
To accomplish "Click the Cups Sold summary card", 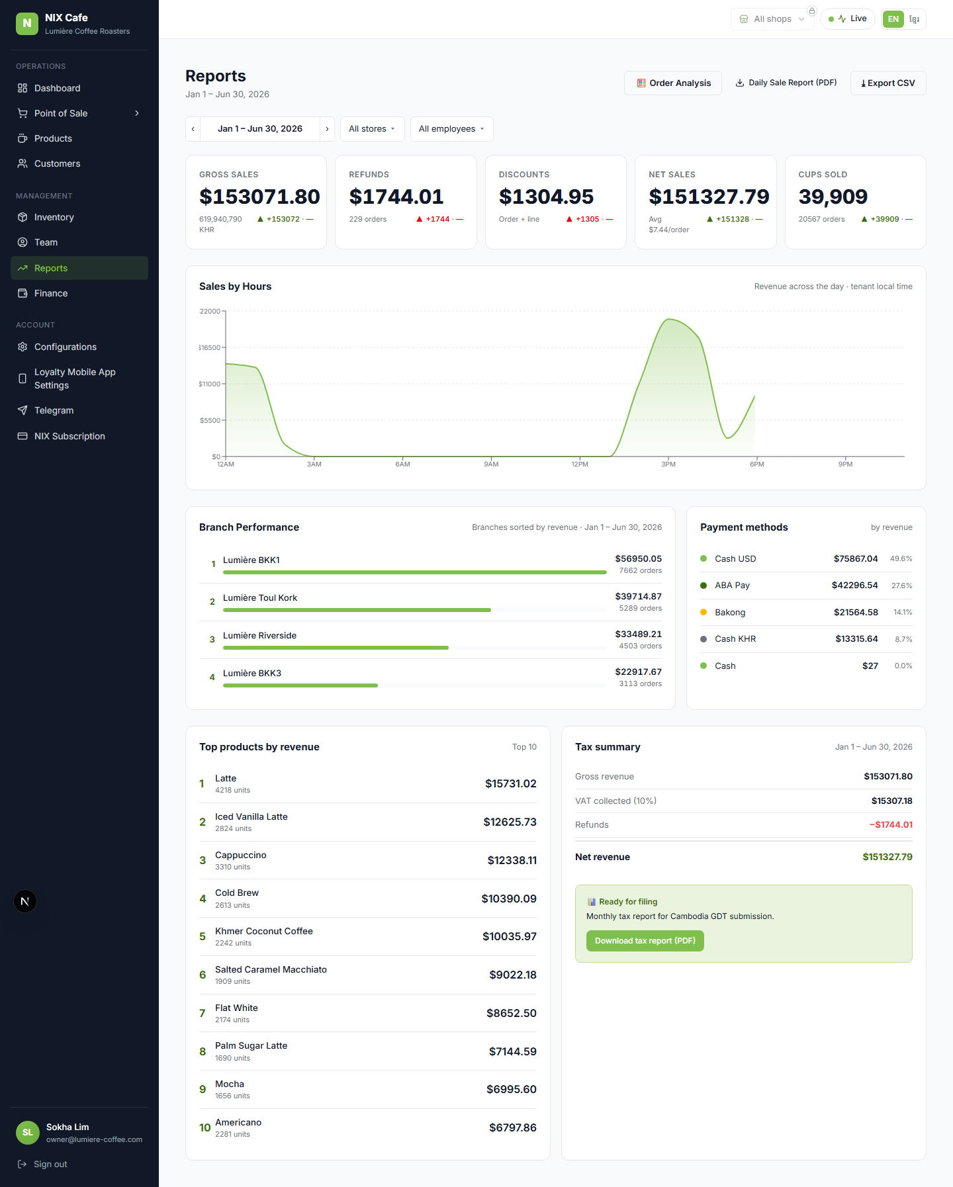I will pos(855,202).
